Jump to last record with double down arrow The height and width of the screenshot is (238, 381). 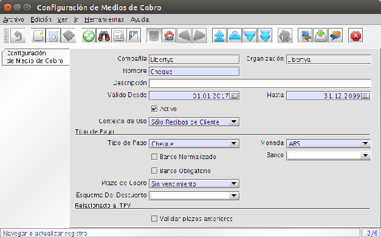(264, 36)
